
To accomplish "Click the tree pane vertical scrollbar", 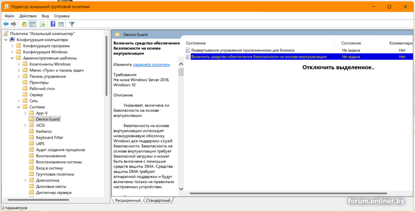I will pyautogui.click(x=106, y=65).
